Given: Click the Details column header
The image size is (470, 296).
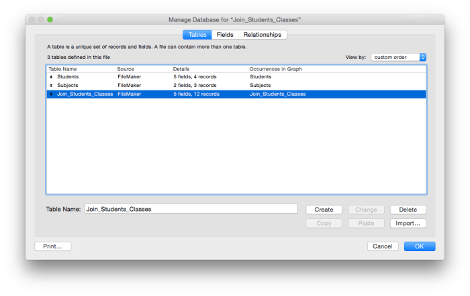Looking at the screenshot, I should [182, 68].
